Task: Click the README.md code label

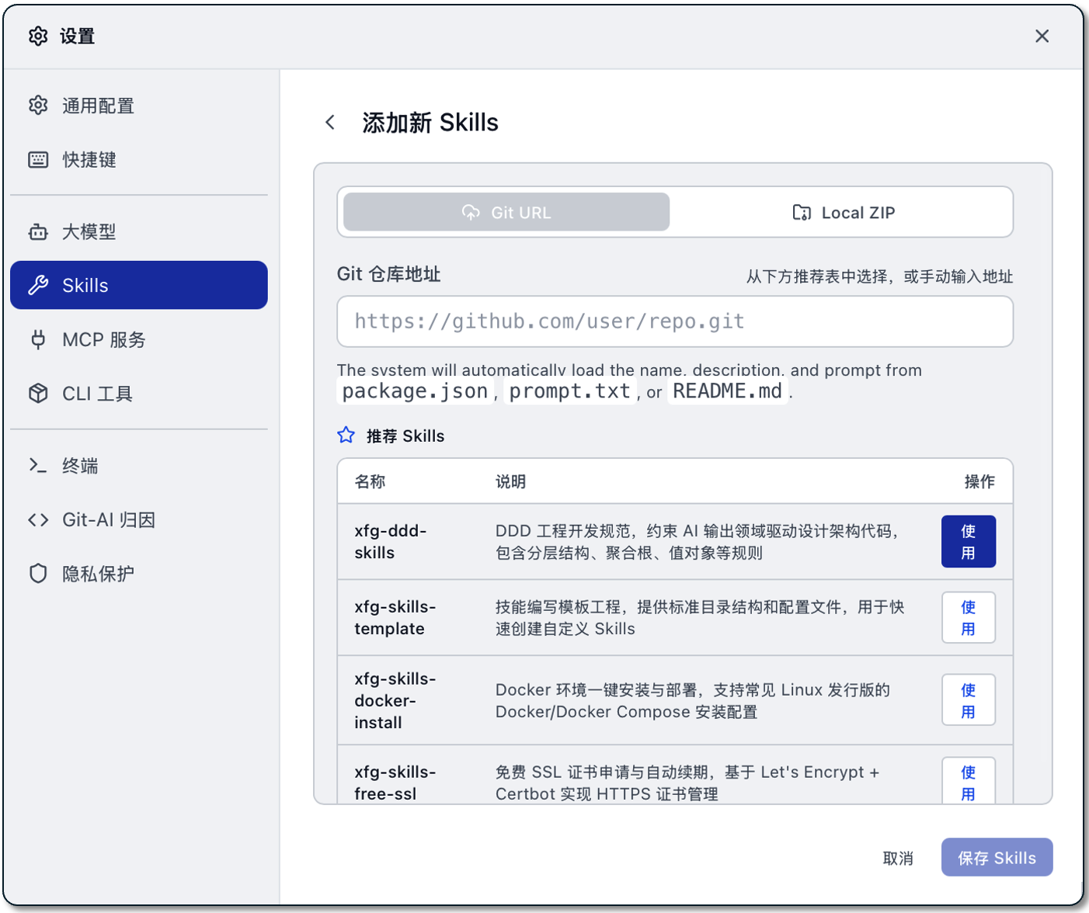Action: [728, 391]
